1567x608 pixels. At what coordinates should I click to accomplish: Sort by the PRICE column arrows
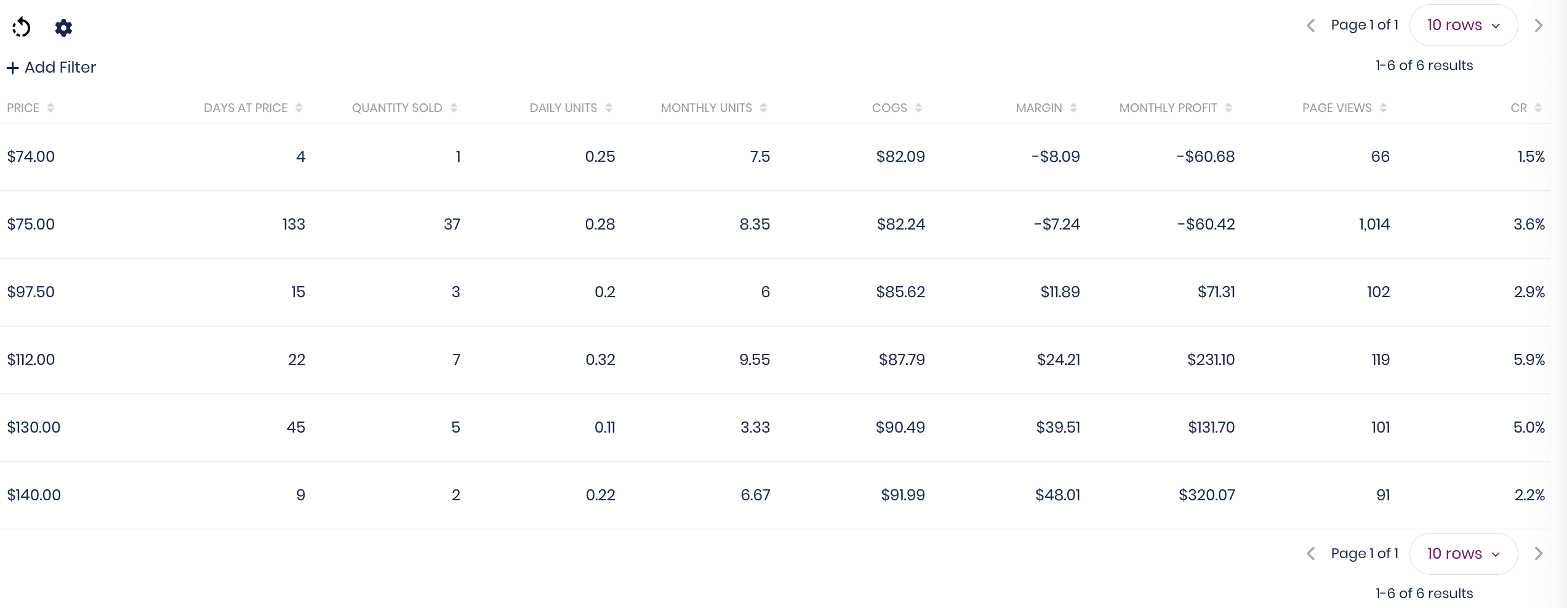(50, 108)
